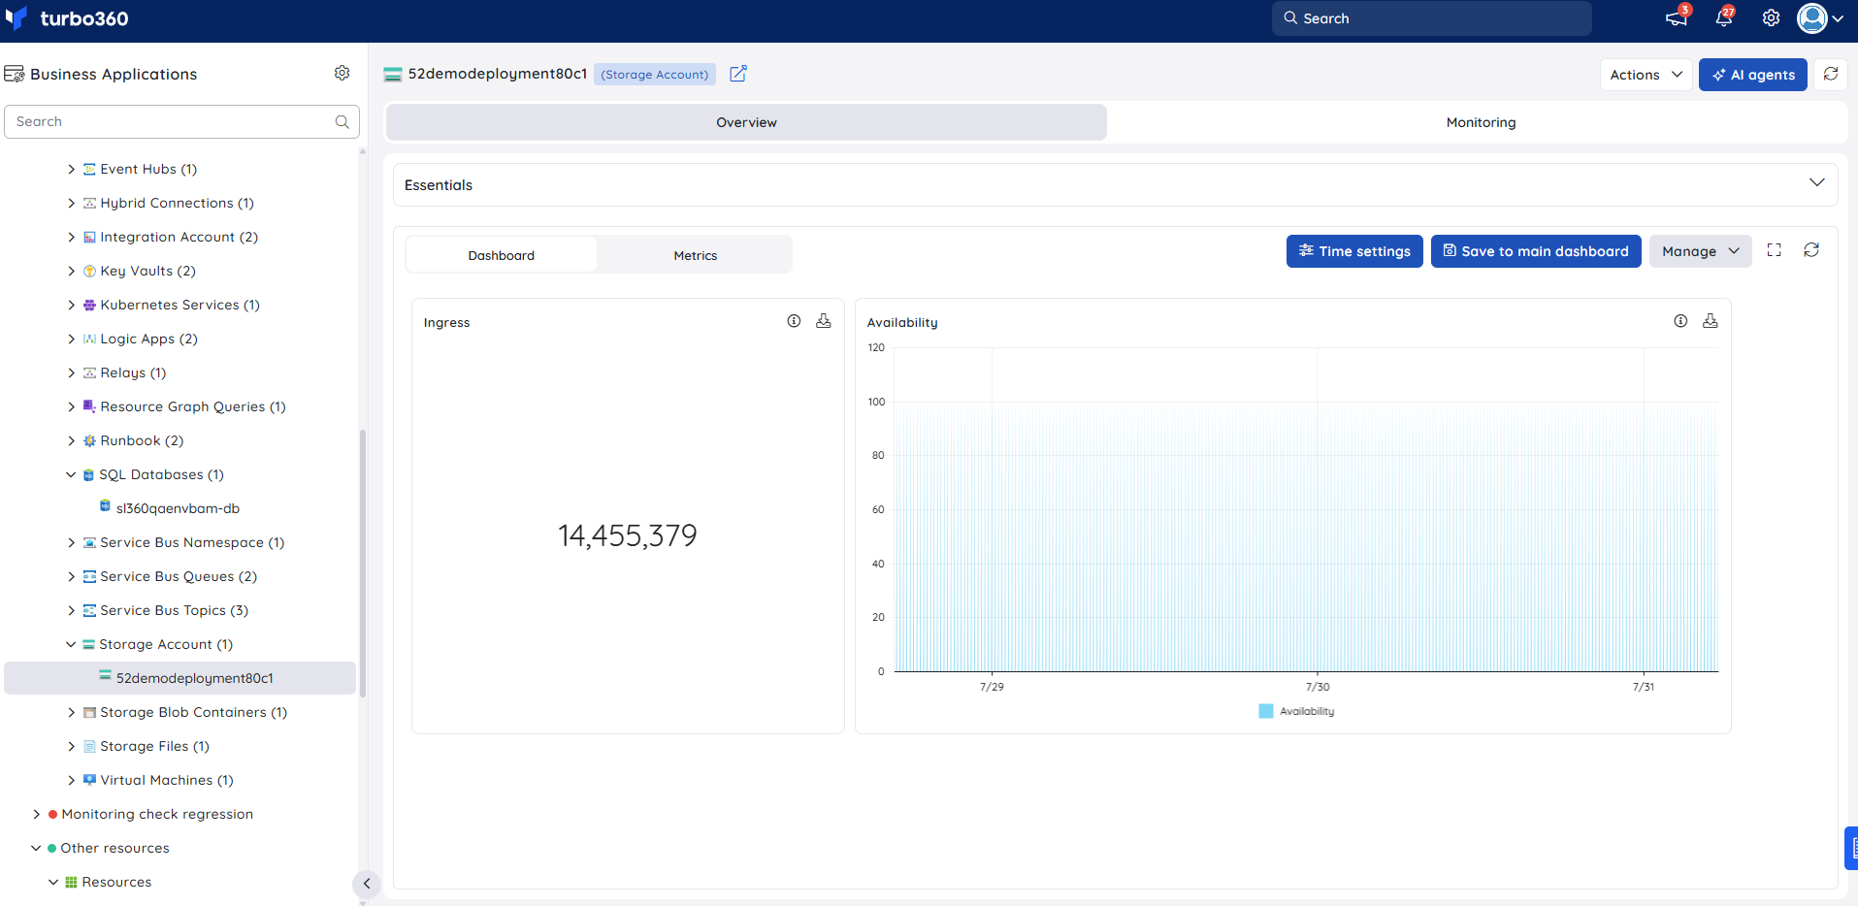Image resolution: width=1858 pixels, height=906 pixels.
Task: Expand Relays (1) node
Action: (x=71, y=372)
